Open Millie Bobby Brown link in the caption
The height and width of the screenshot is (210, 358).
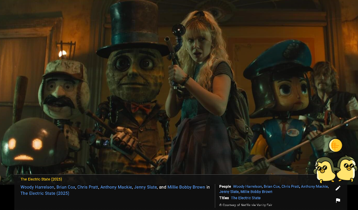[186, 187]
